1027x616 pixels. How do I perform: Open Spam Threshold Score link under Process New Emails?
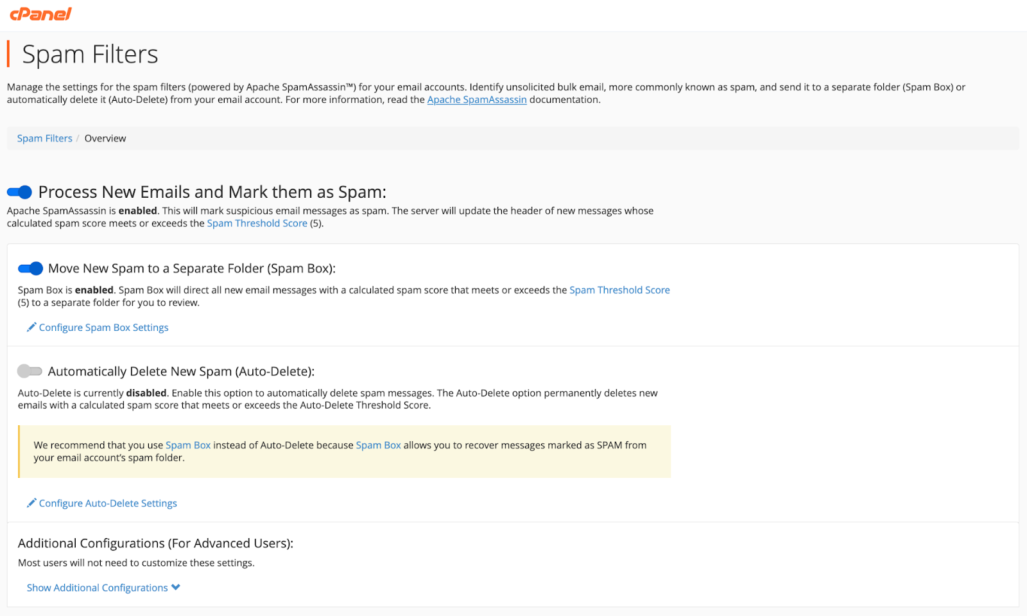pyautogui.click(x=257, y=224)
